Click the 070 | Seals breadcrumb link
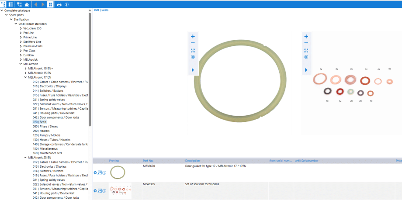Viewport: 402px width, 200px height. 101,10
